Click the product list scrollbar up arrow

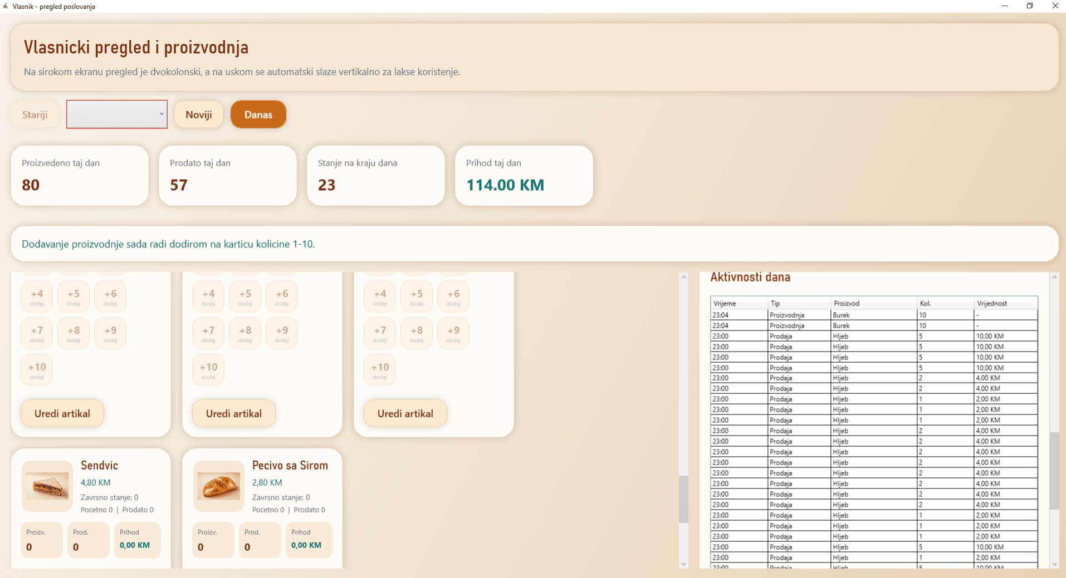684,276
